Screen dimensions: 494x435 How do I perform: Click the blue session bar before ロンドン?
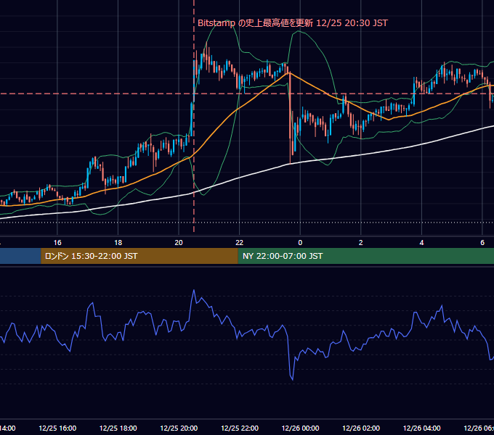coord(20,256)
